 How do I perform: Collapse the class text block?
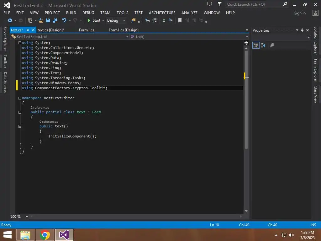pyautogui.click(x=20, y=112)
